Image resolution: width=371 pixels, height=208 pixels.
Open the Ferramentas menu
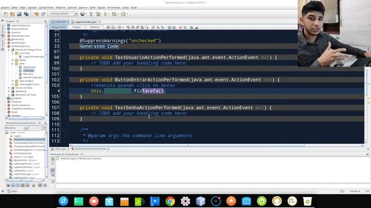tap(114, 8)
